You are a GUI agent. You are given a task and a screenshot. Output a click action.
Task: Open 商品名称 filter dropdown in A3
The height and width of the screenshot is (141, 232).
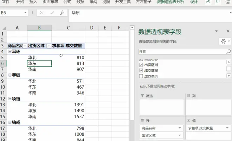pos(25,46)
